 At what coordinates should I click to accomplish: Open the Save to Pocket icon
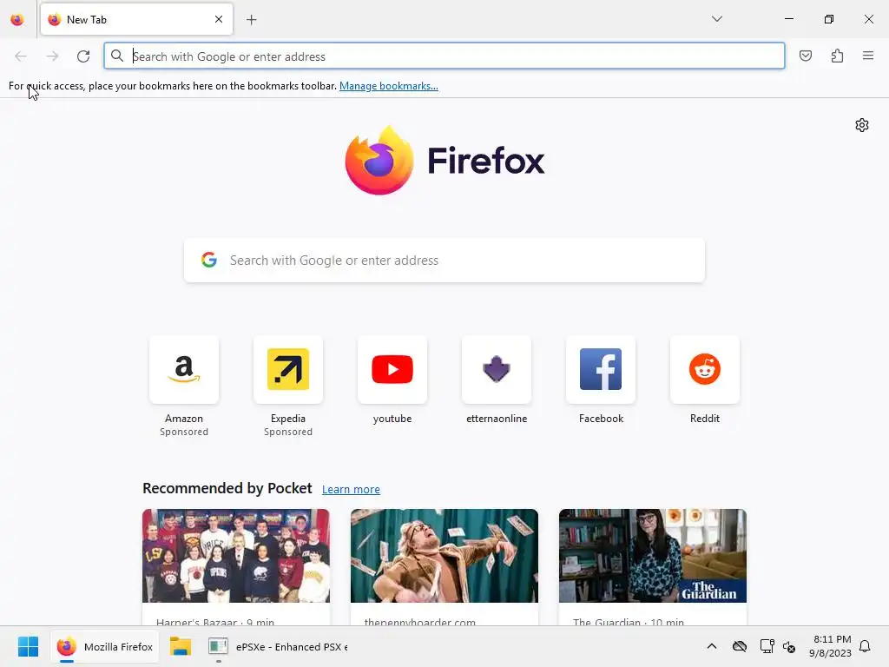805,56
